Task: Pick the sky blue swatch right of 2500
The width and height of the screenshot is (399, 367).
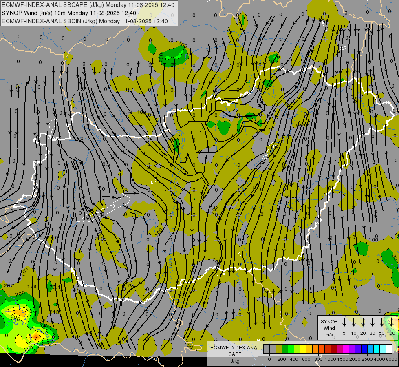Action: (x=370, y=349)
